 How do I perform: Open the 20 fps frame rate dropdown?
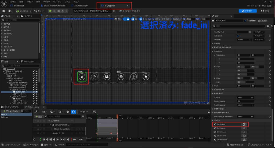point(84,112)
